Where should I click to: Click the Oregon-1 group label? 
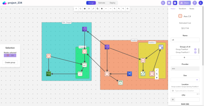point(82,47)
